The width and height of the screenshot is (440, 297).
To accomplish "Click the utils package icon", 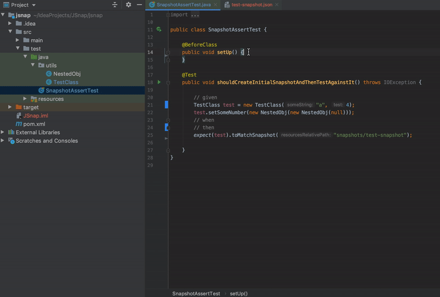I will tap(42, 65).
